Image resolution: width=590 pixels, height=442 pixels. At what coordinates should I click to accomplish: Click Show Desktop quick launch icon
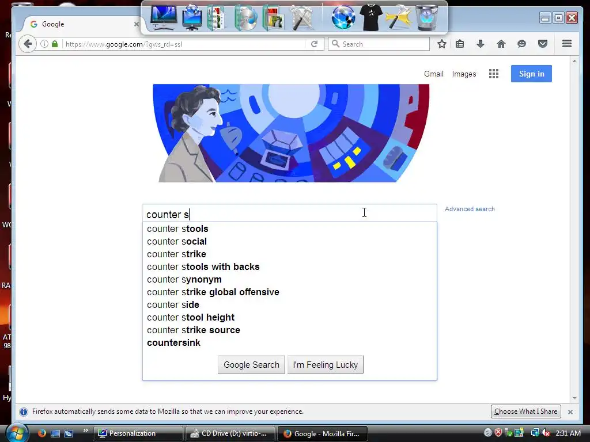[x=55, y=433]
